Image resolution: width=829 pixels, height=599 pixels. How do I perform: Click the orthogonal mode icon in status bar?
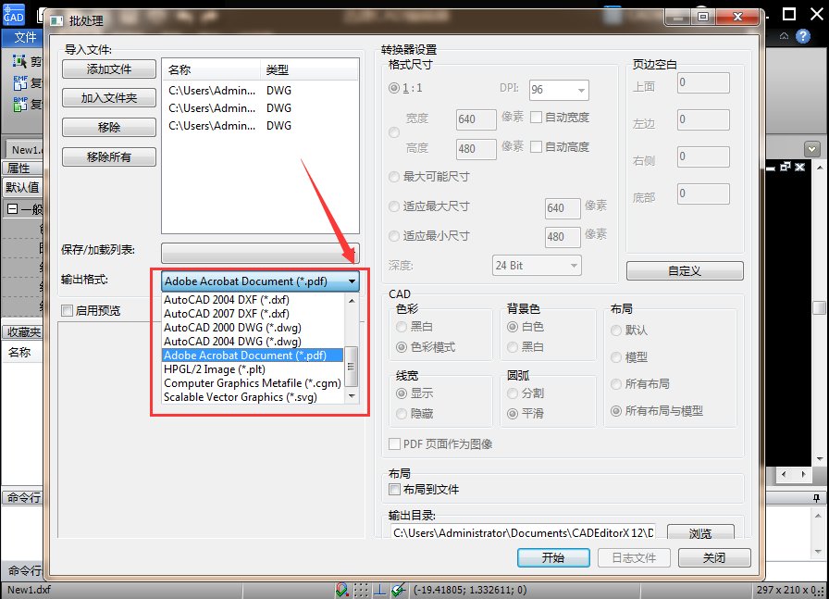[x=379, y=589]
